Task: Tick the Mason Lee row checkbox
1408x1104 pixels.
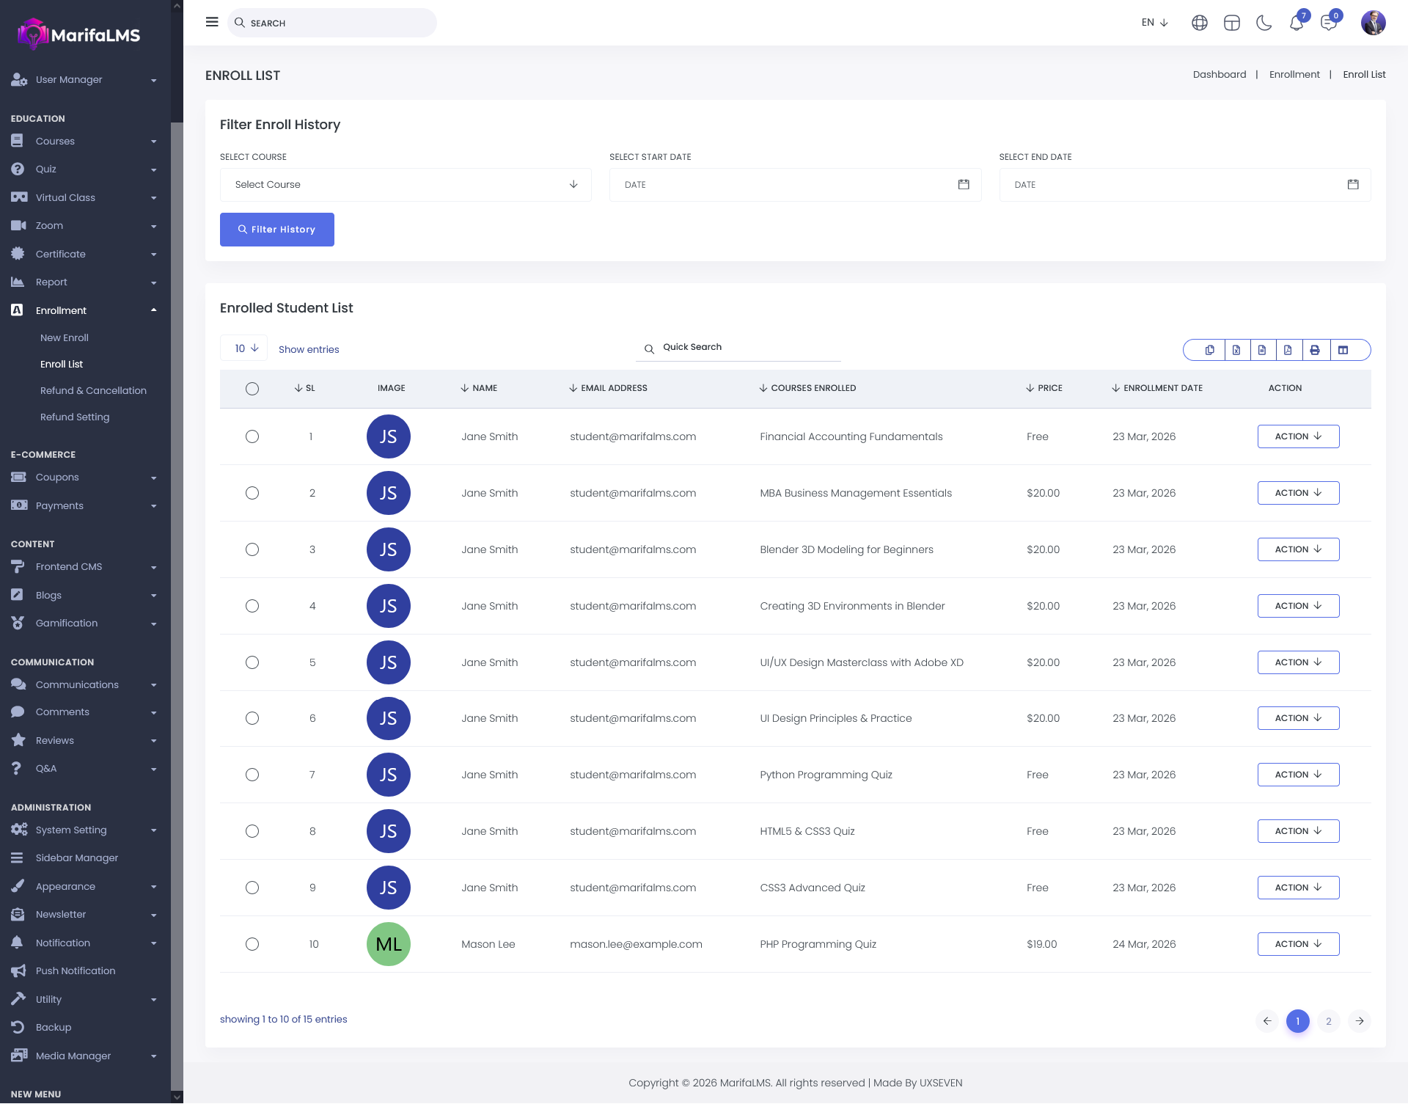Action: click(252, 944)
